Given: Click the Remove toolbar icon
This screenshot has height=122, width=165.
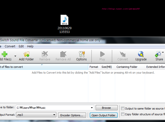Looking at the screenshot, I should pos(45,54).
